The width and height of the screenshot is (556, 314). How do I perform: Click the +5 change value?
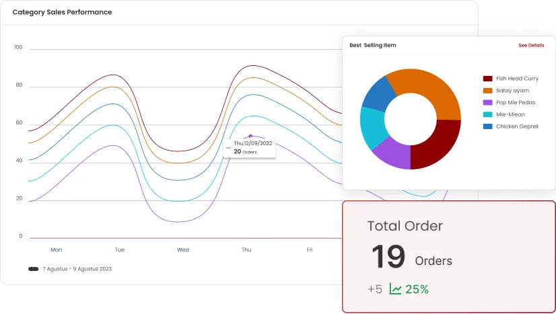[x=375, y=290]
